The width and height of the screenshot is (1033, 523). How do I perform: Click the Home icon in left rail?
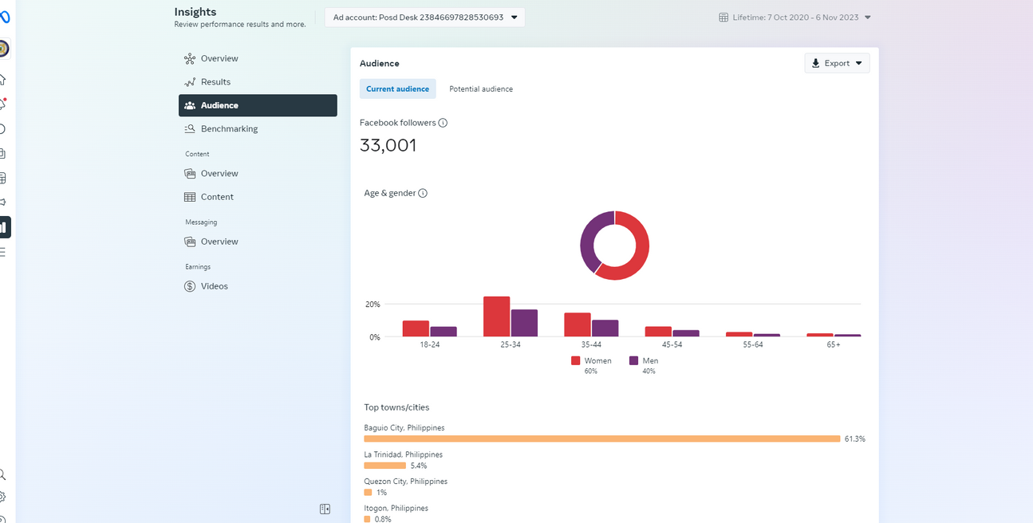point(3,80)
